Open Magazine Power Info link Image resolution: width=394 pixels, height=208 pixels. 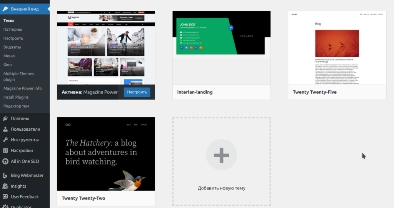pos(22,88)
